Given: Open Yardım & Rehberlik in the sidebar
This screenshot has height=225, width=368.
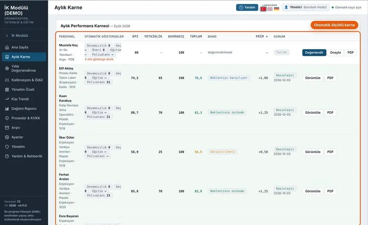Looking at the screenshot, I should pyautogui.click(x=24, y=156).
